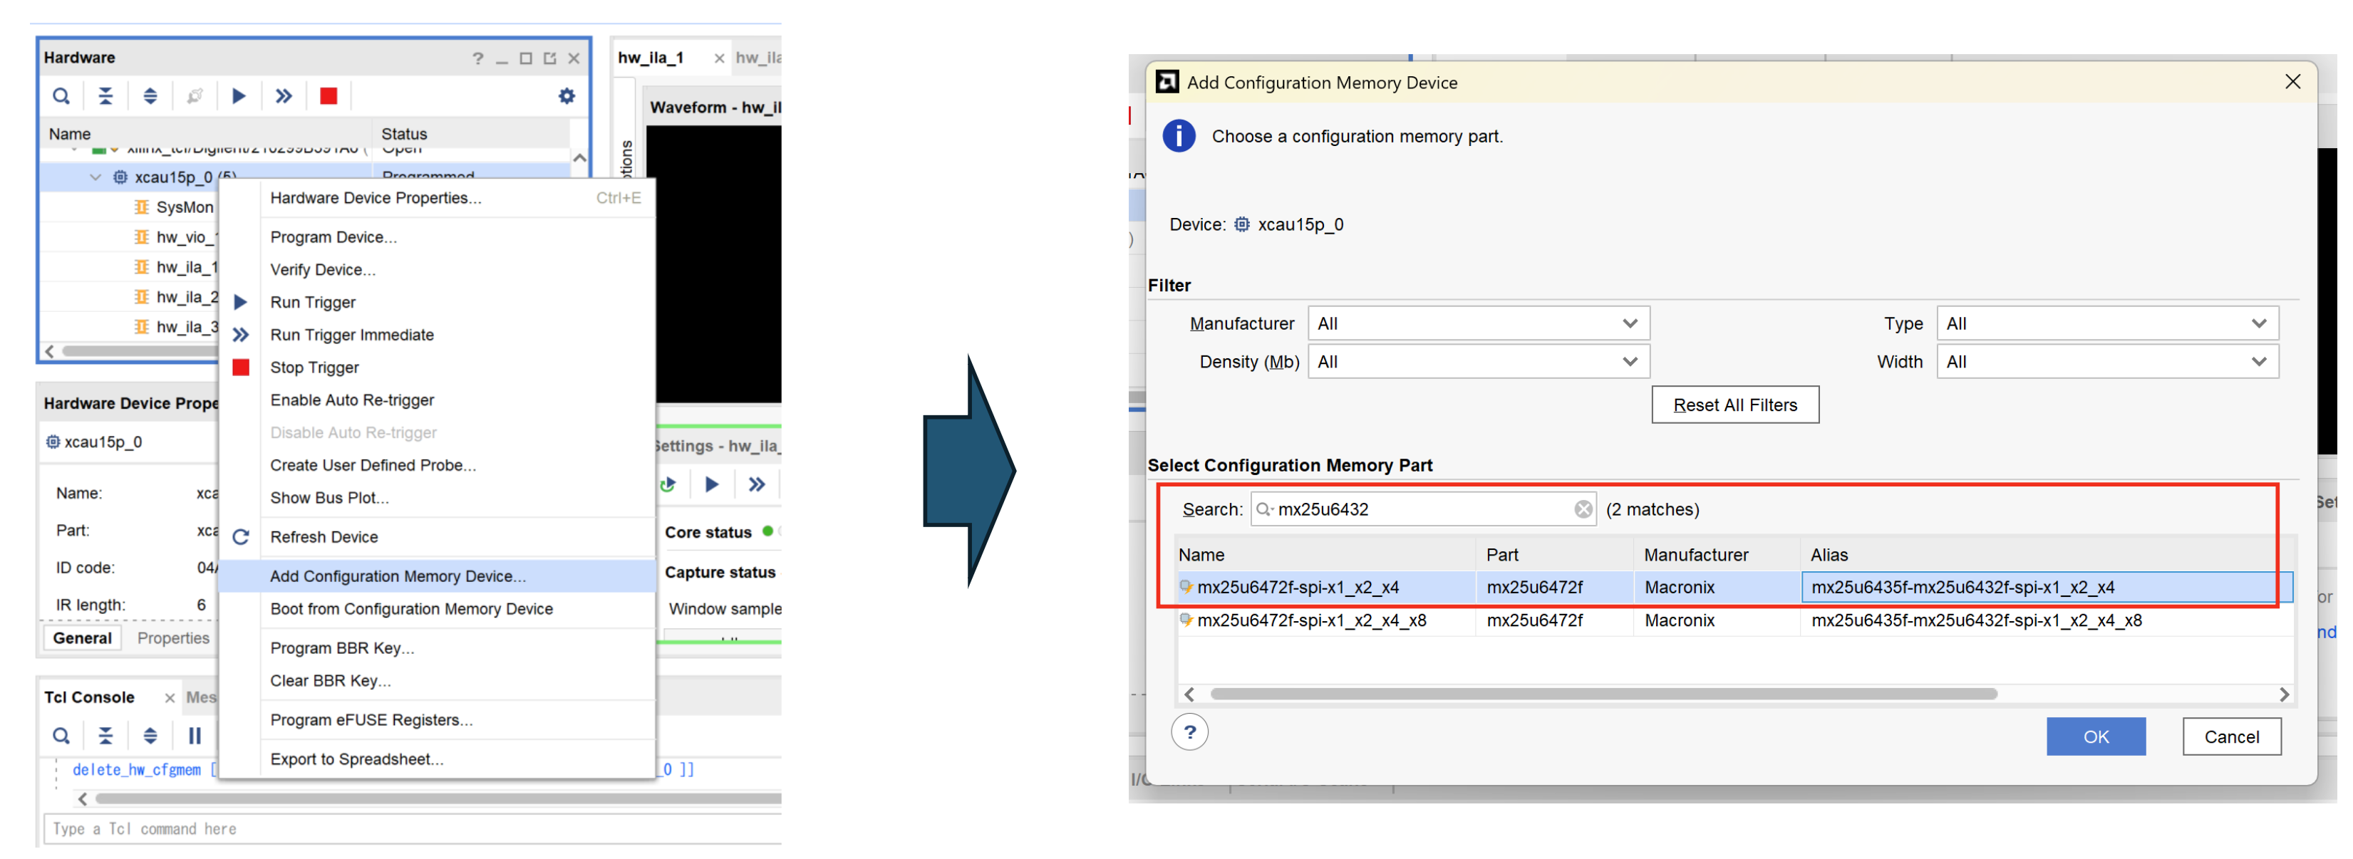Click the Hardware panel search icon
The image size is (2353, 859).
coord(61,96)
